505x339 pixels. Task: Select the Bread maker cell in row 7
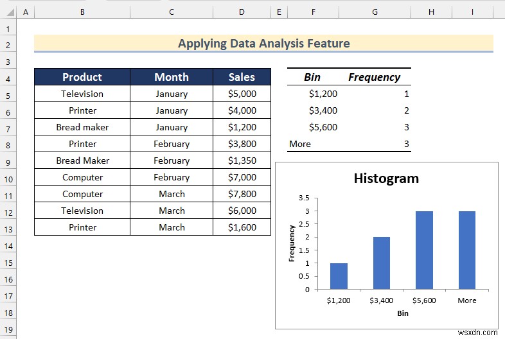coord(82,127)
